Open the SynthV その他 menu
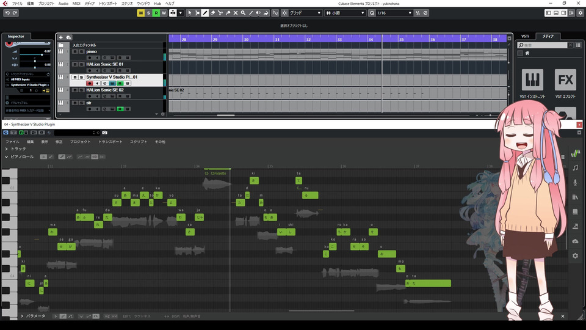This screenshot has height=330, width=586. [160, 142]
